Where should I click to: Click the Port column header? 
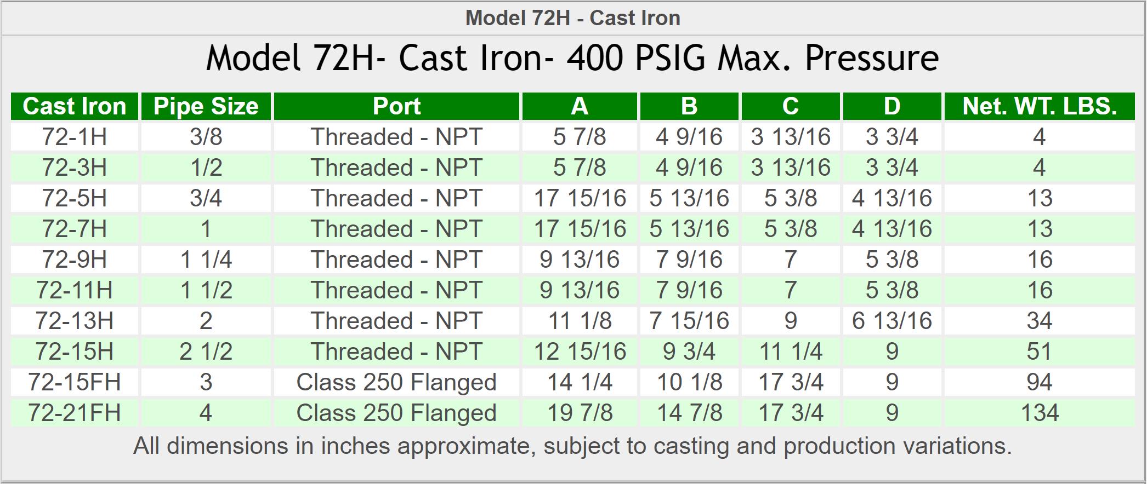tap(396, 106)
